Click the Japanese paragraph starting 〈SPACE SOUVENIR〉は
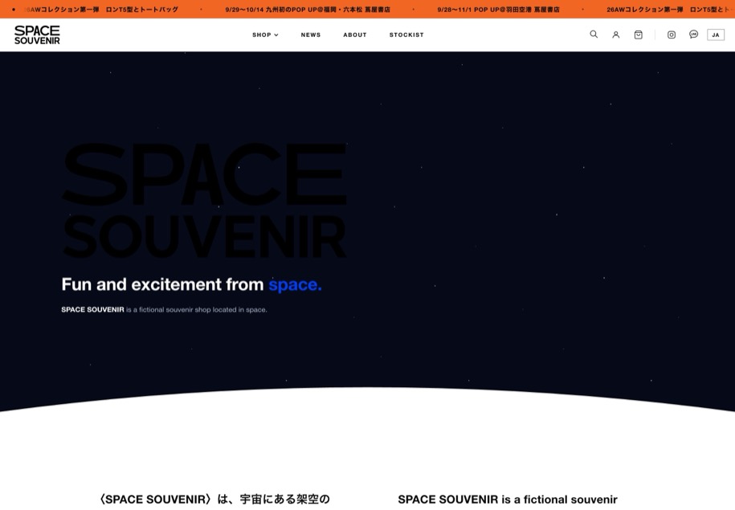 (x=214, y=500)
